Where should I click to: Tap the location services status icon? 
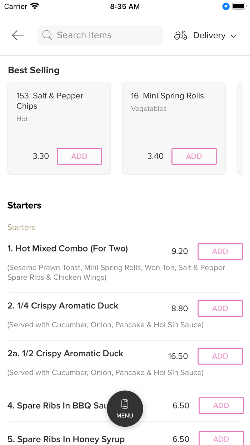tap(226, 6)
